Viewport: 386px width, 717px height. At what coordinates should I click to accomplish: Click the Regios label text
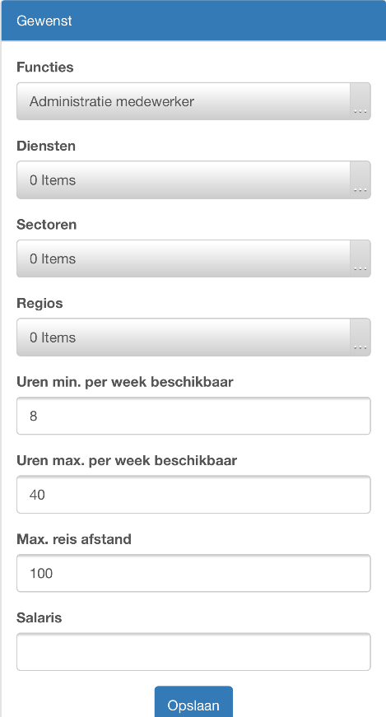coord(40,303)
